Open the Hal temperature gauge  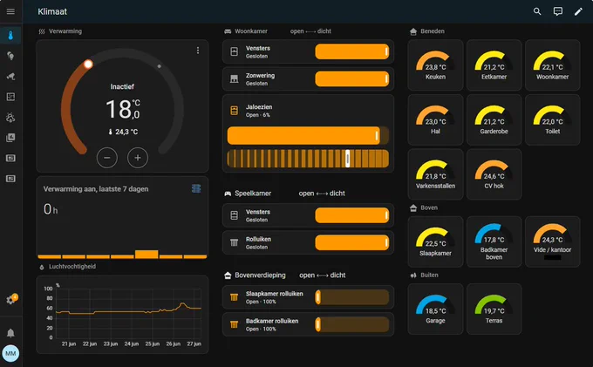tap(435, 119)
